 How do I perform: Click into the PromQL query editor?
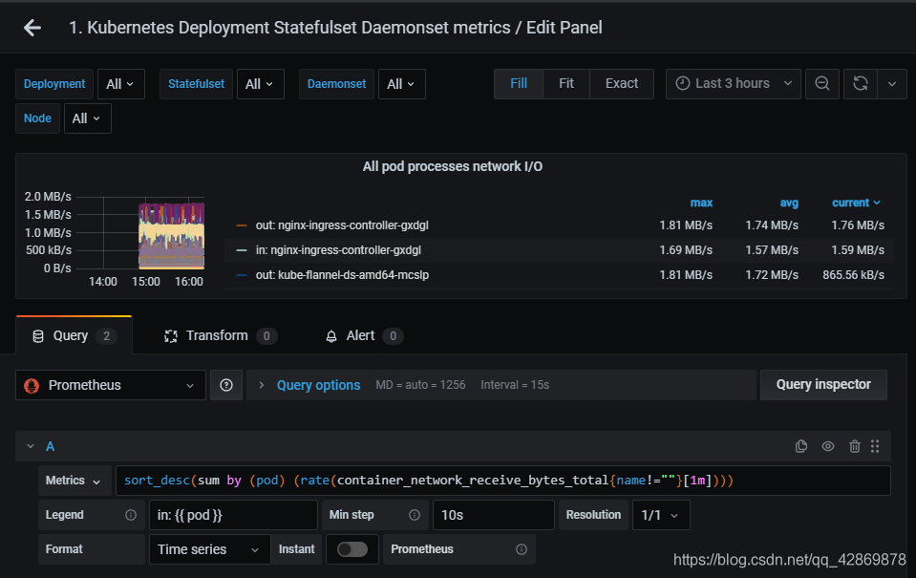coord(503,481)
